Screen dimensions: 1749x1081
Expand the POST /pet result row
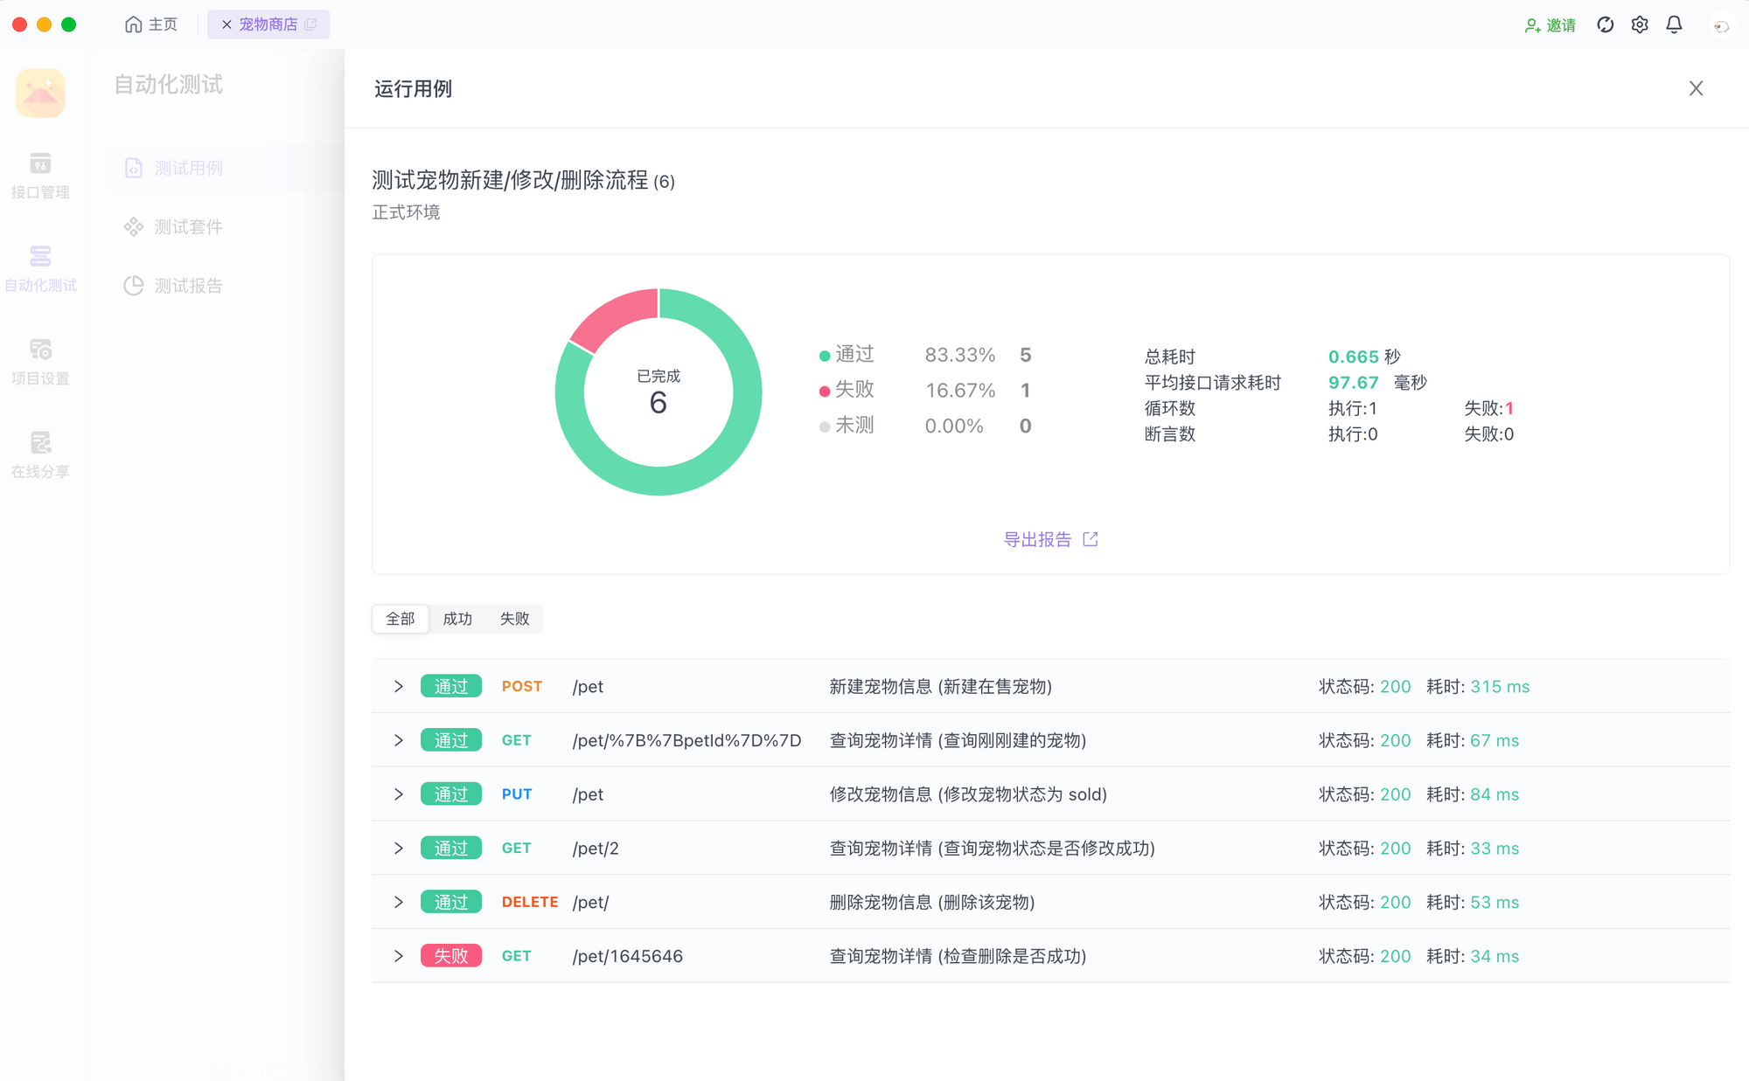tap(399, 687)
